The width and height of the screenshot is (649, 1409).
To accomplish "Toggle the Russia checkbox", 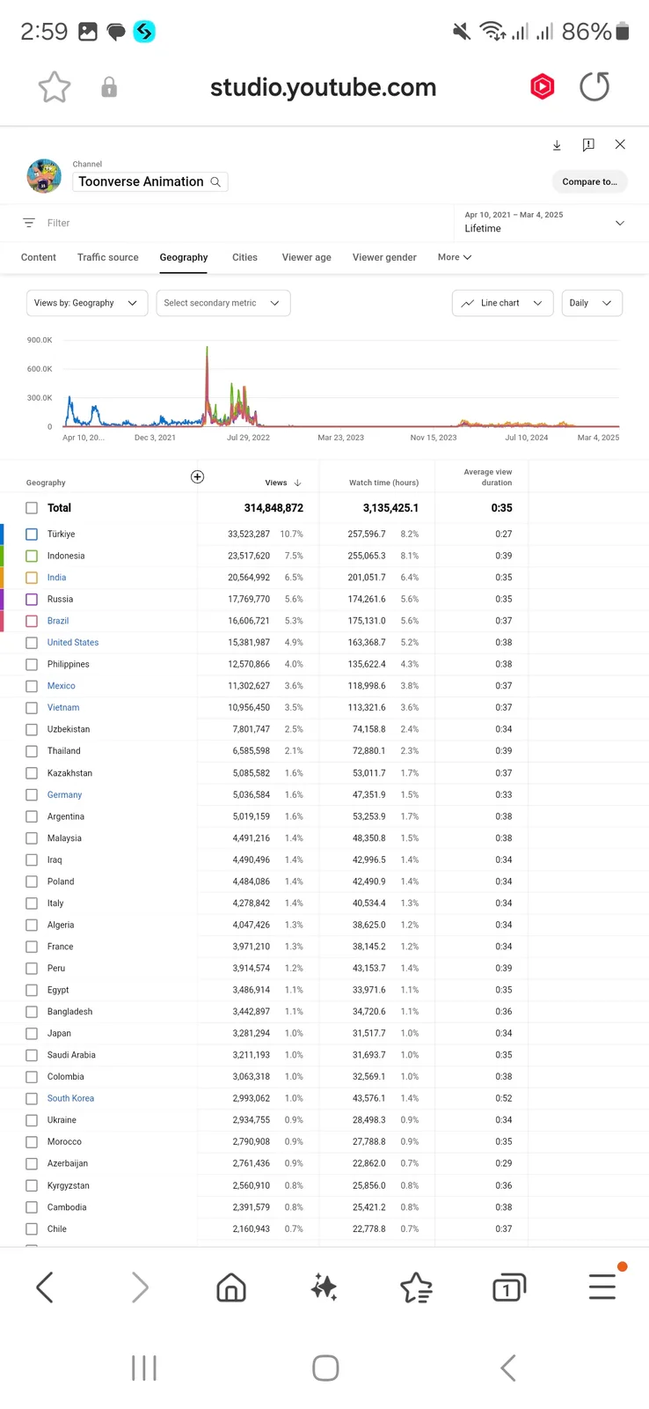I will (32, 600).
